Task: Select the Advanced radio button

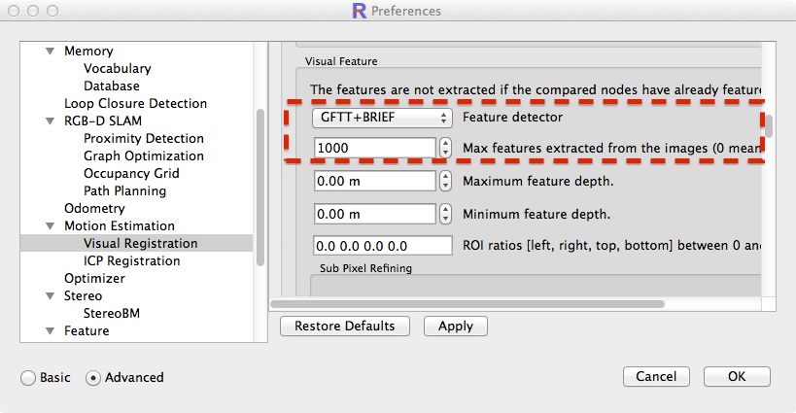Action: point(94,377)
